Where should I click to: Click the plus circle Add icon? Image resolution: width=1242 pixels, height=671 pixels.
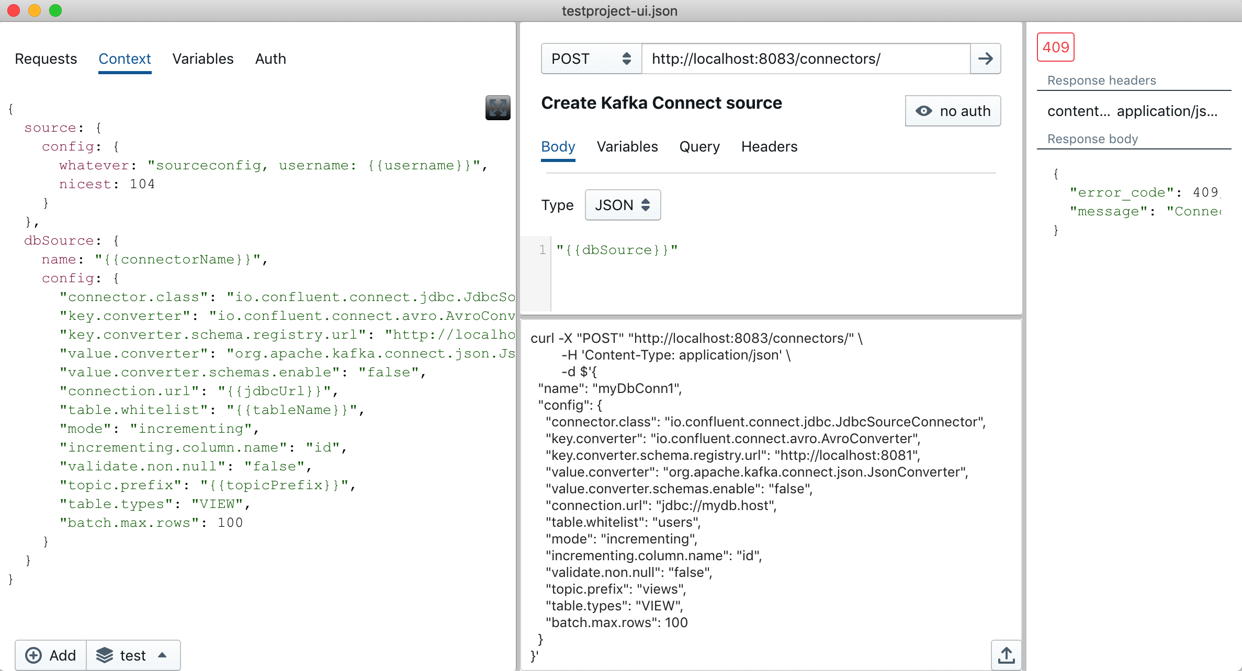[x=33, y=655]
